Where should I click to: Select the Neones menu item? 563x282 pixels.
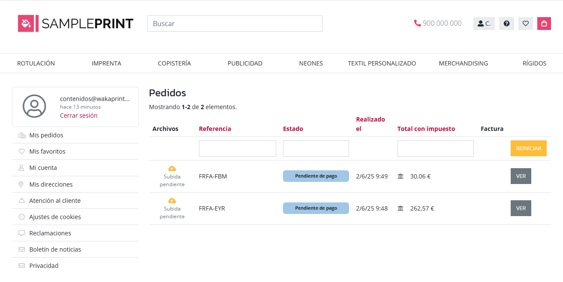311,63
